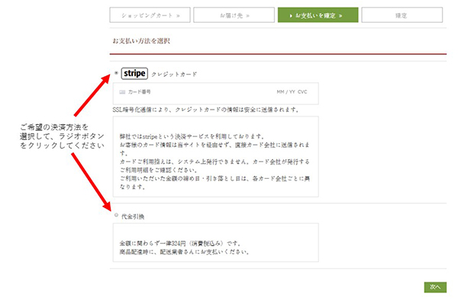Viewport: 458px width, 300px height.
Task: Click the 弊社ではstripeという決済サービス text line
Action: pos(192,136)
